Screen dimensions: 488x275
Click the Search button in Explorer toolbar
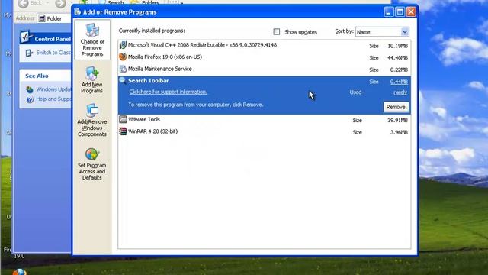pyautogui.click(x=111, y=2)
